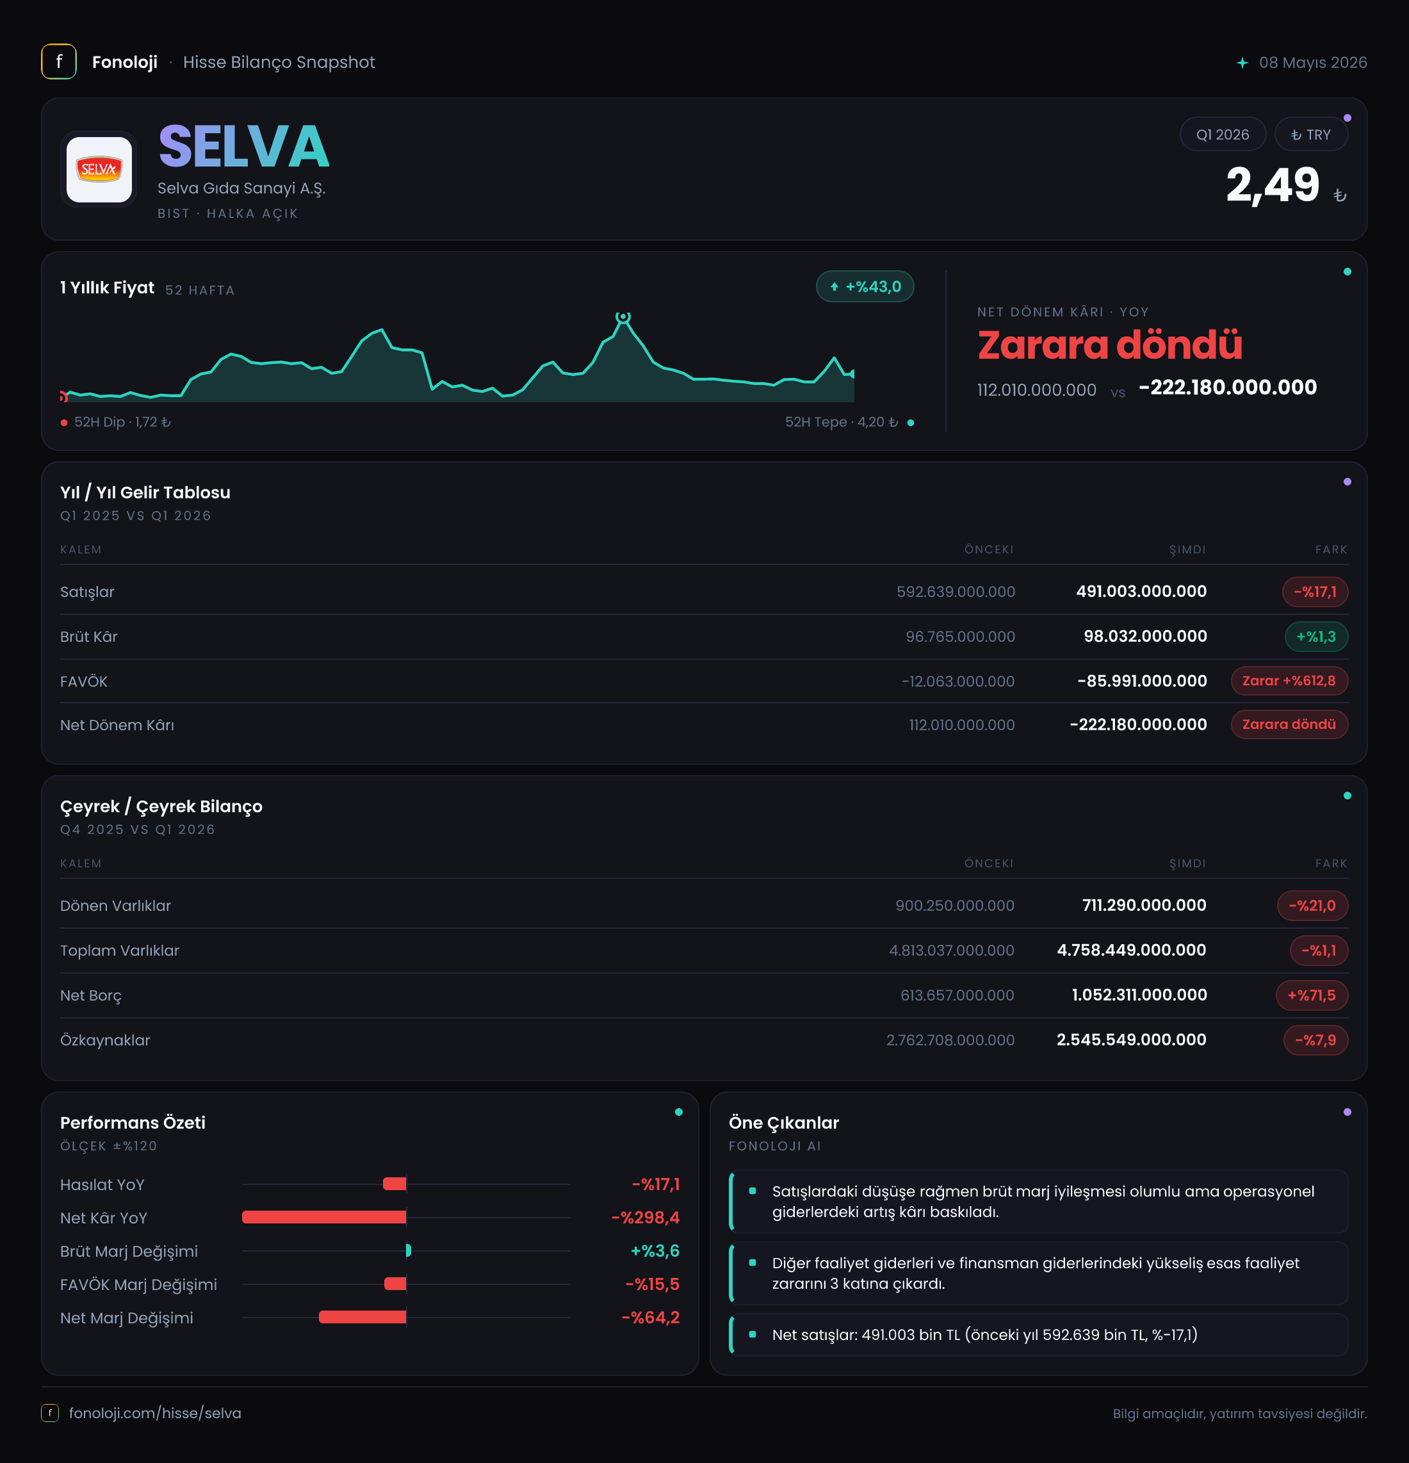Screen dimensions: 1409x1463
Task: Click the "Öne Çıkanlar" heading
Action: [784, 1123]
